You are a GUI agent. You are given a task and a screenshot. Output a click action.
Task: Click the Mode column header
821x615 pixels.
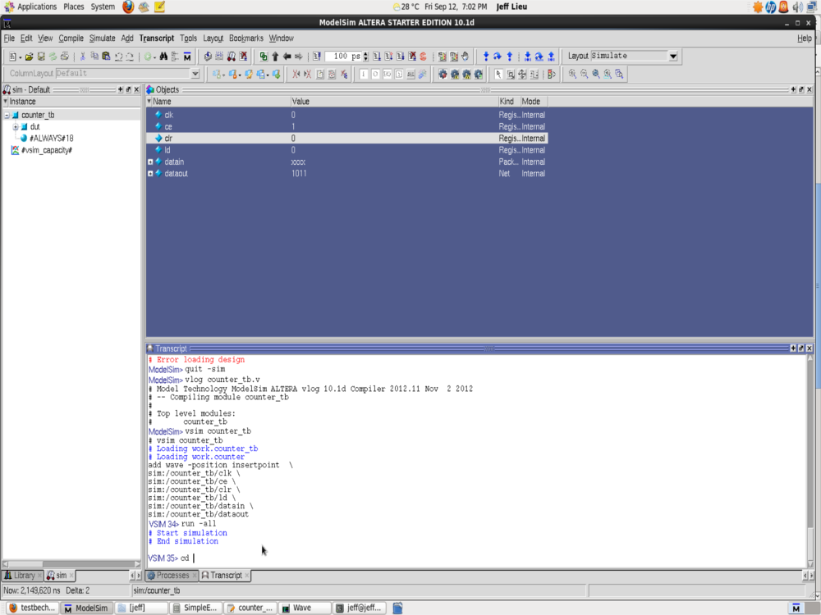[x=533, y=102]
